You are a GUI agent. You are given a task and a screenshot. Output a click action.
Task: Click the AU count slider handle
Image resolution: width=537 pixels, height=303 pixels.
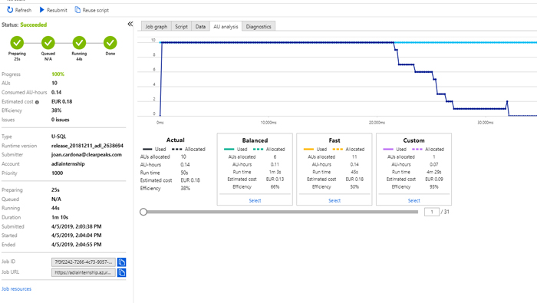143,212
